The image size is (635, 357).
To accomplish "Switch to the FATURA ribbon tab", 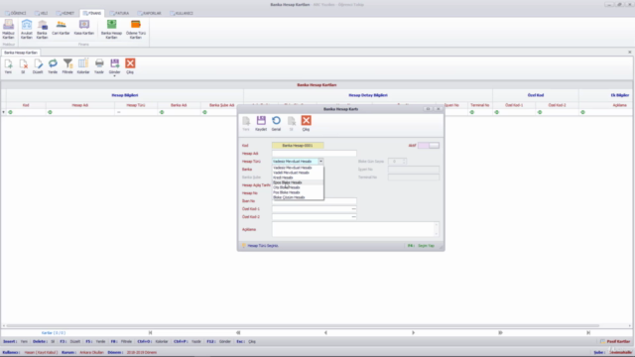I will 119,13.
